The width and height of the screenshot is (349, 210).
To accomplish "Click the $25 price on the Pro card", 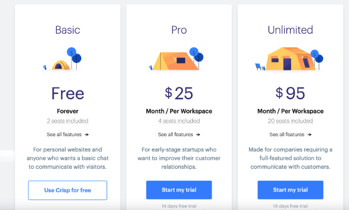I will tap(179, 93).
